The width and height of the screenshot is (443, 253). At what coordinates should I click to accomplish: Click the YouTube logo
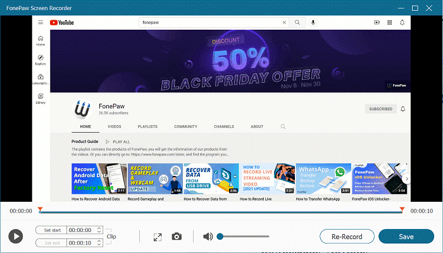click(x=62, y=23)
